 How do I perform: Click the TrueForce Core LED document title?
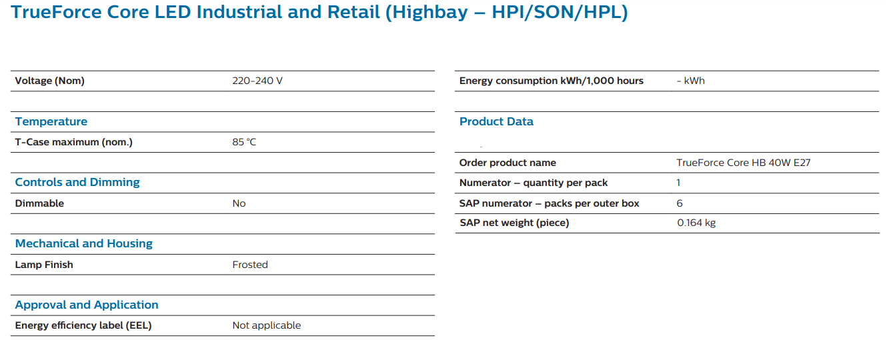[319, 13]
